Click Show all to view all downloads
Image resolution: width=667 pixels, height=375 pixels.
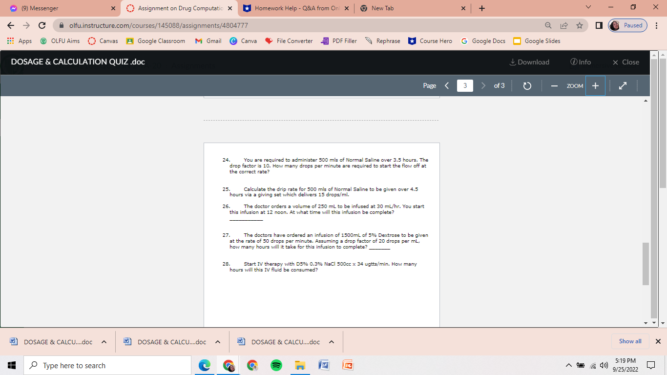coord(630,341)
